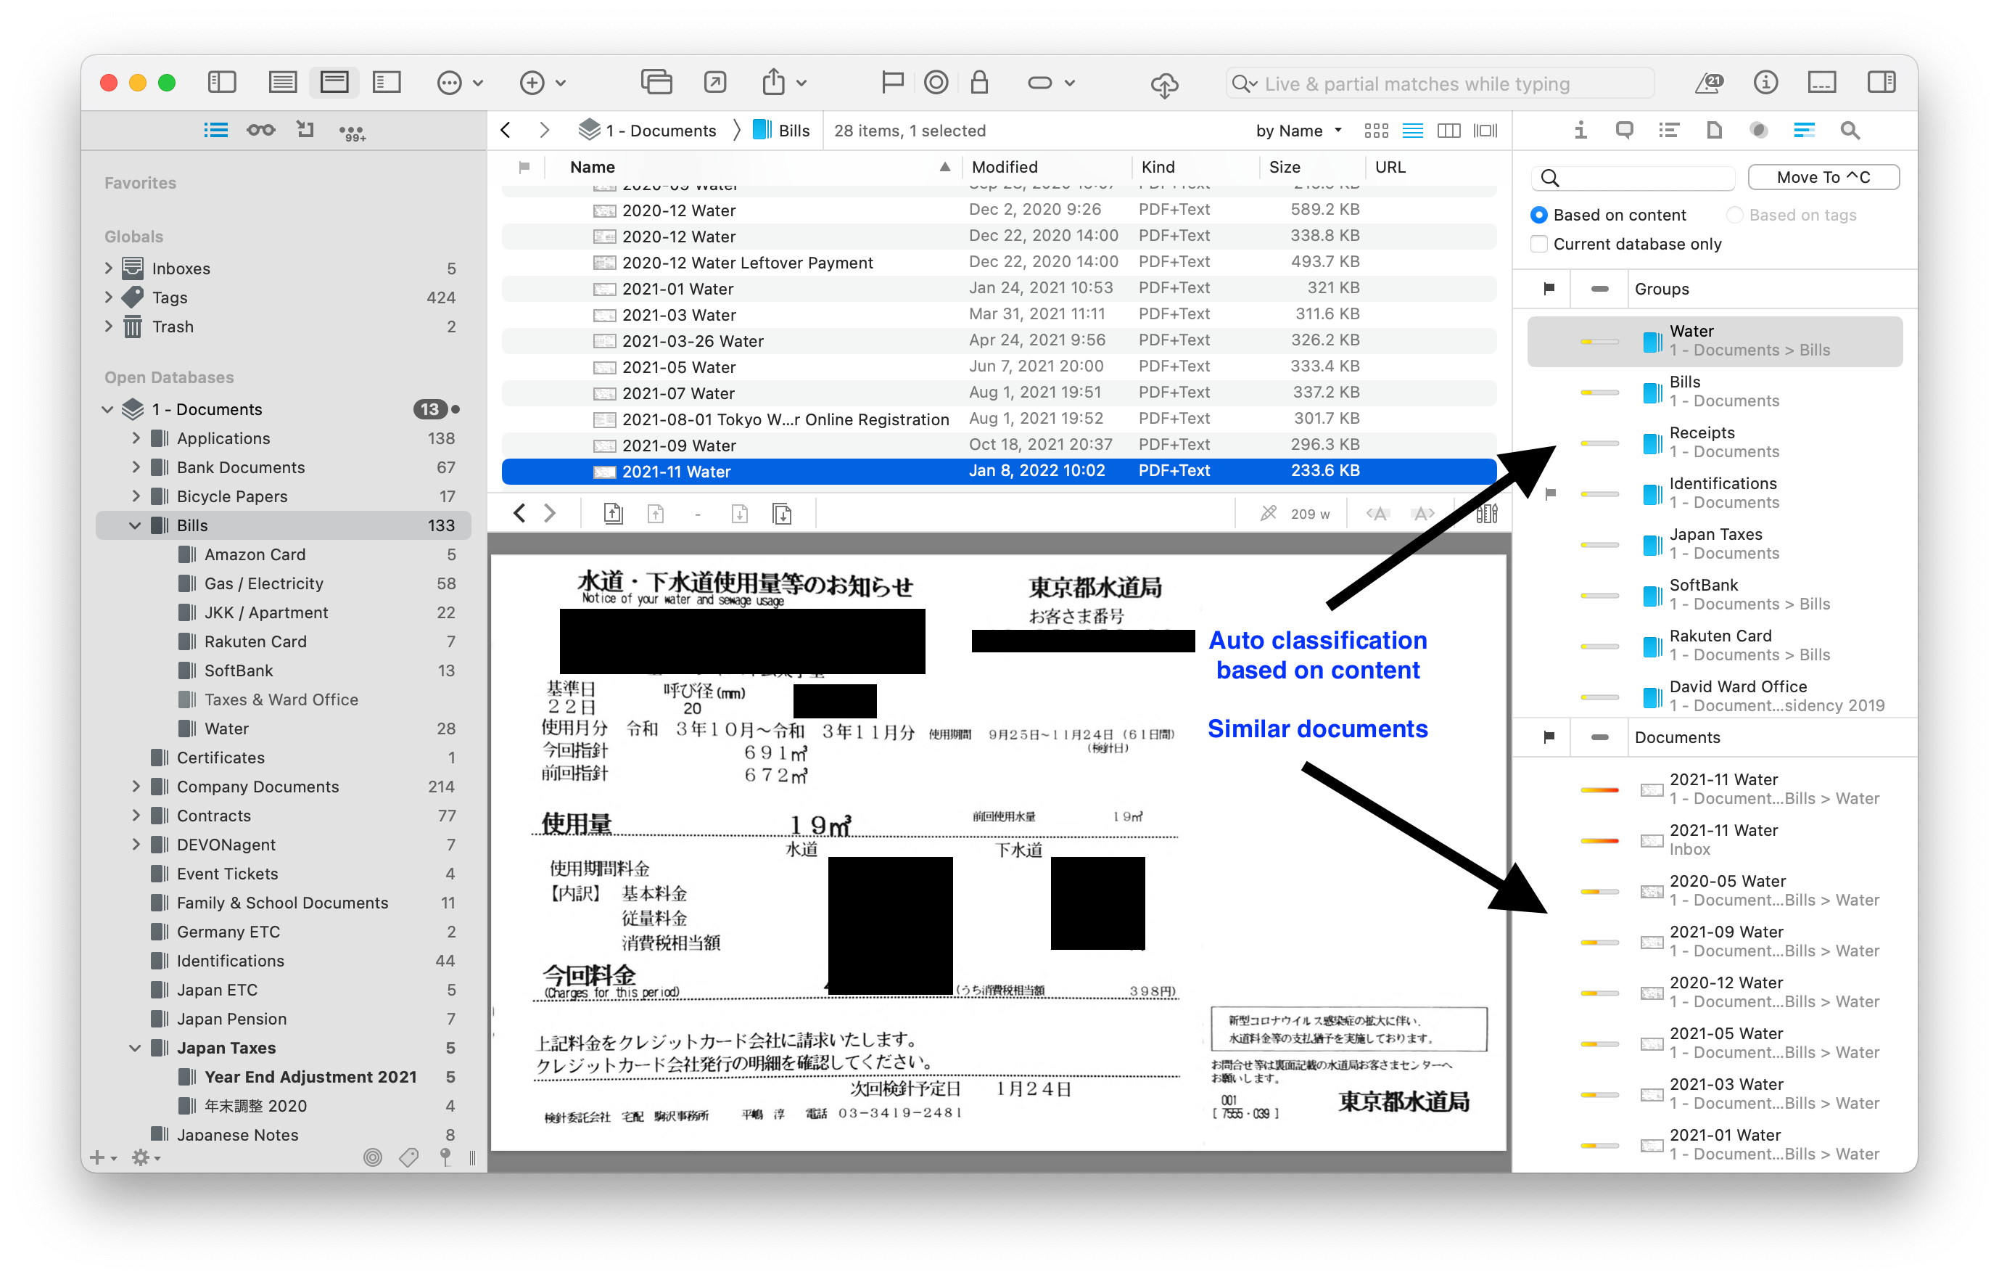The width and height of the screenshot is (1999, 1280).
Task: Collapse the Bills group in sidebar
Action: point(135,525)
